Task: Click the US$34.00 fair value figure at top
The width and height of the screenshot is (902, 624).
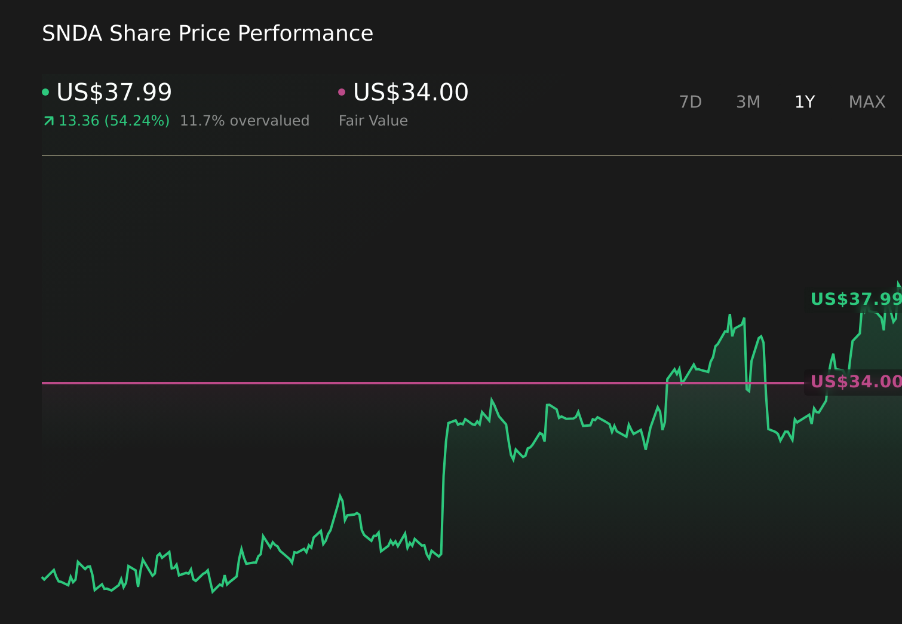Action: [x=411, y=93]
